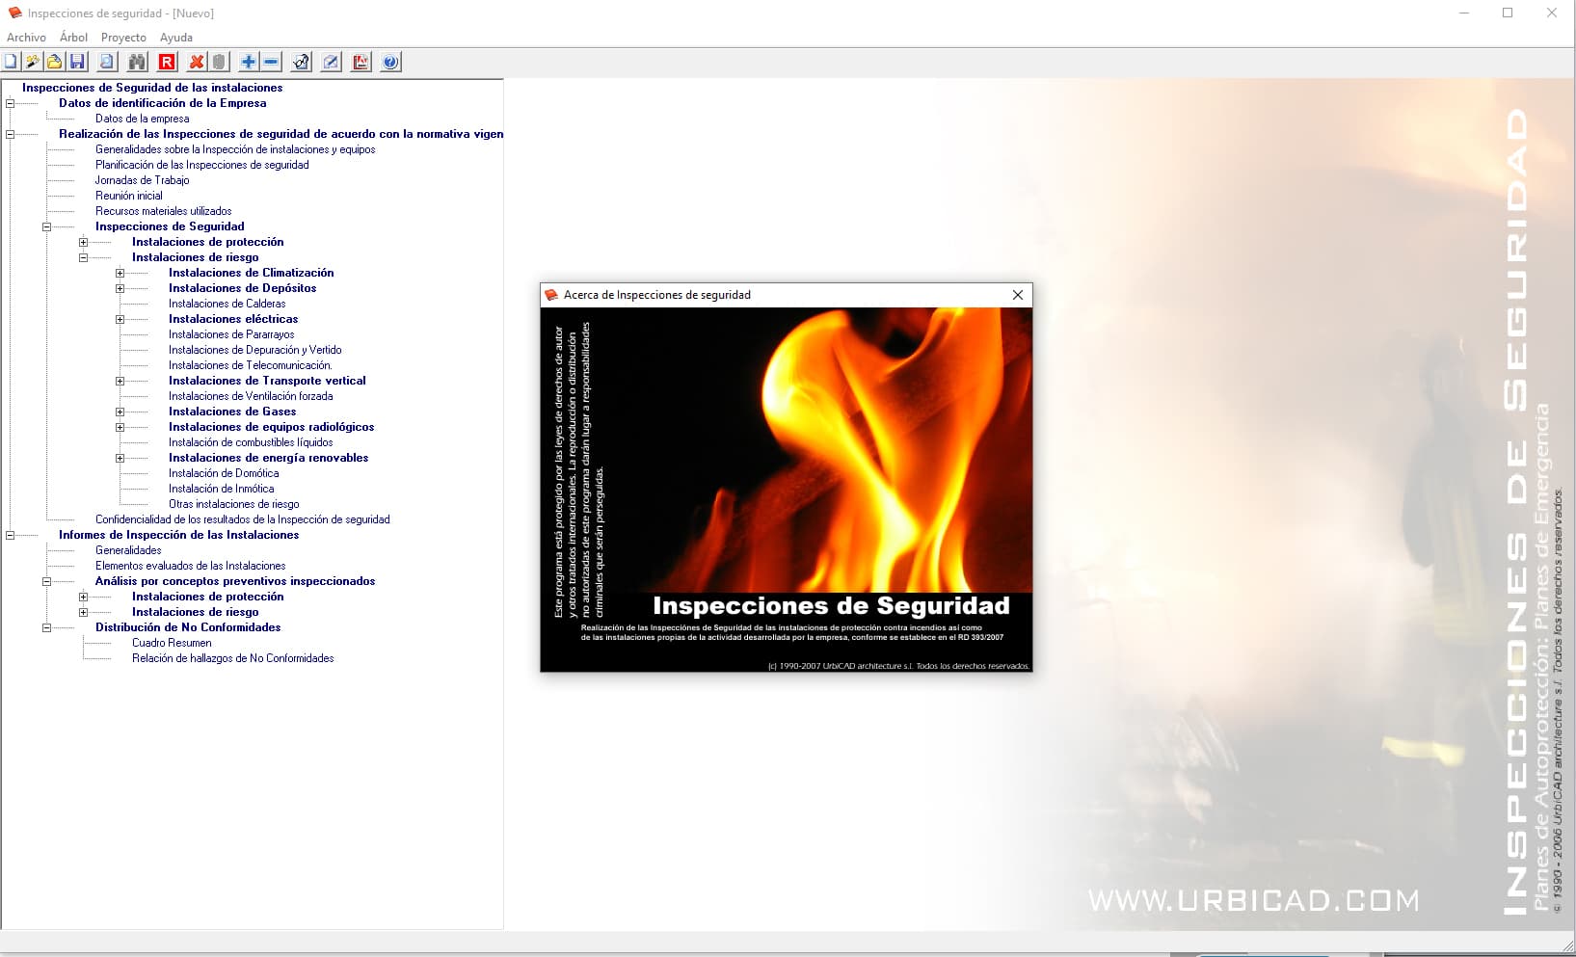Click the gray paste clipboard icon
This screenshot has width=1576, height=957.
(219, 62)
